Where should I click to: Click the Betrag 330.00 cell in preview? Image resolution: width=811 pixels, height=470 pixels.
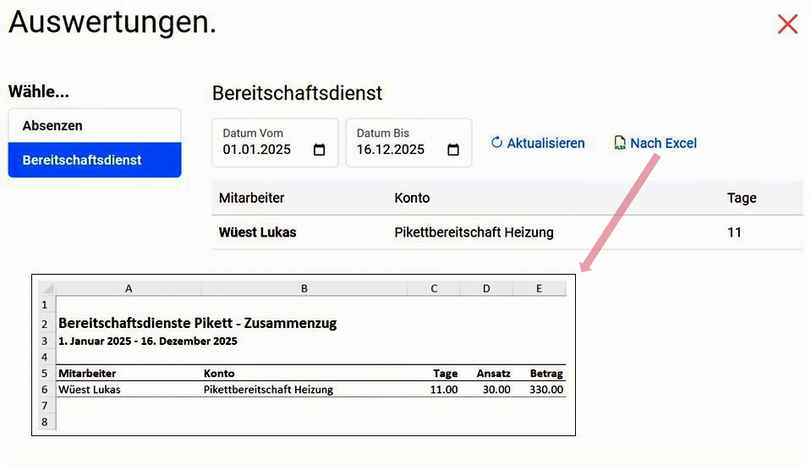point(547,390)
